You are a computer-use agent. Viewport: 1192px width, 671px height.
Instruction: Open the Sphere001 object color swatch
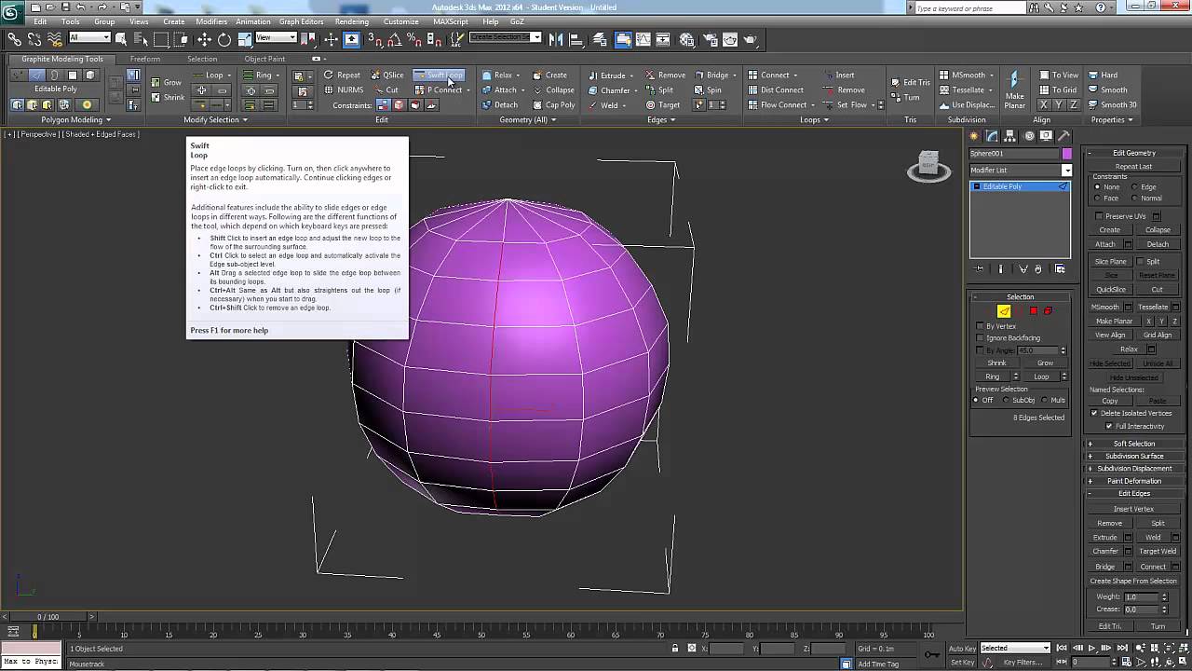(1066, 154)
